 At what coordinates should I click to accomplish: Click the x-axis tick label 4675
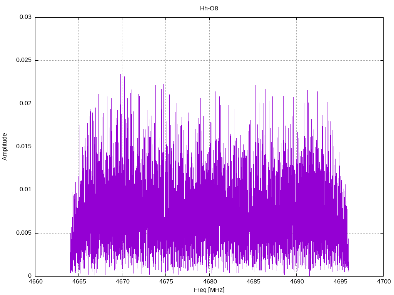166,282
